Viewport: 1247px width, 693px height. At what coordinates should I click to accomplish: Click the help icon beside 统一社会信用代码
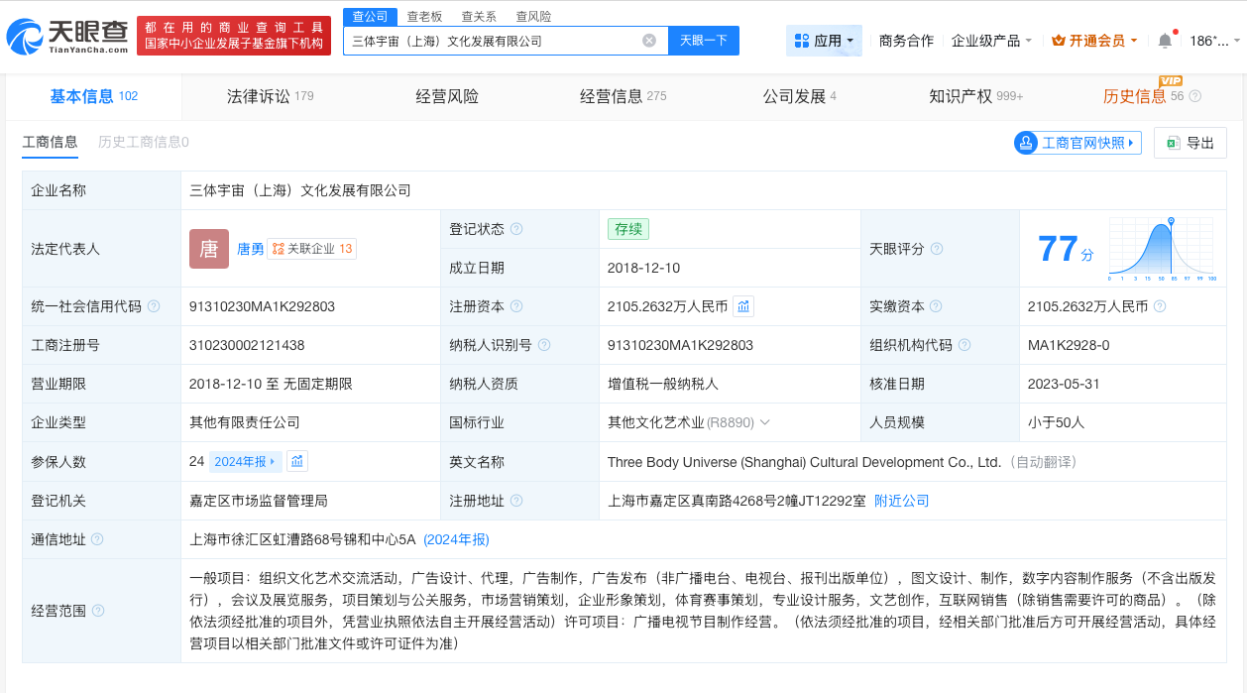click(x=154, y=306)
